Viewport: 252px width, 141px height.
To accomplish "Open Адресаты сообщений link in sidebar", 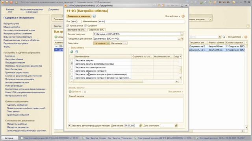I will click(17, 105).
